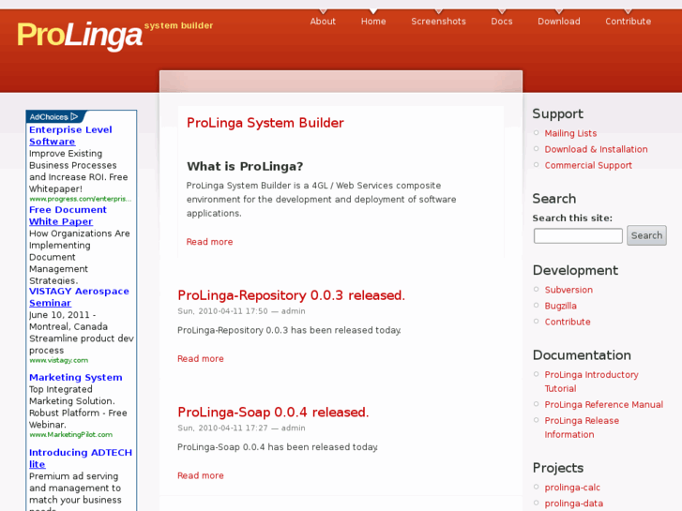The width and height of the screenshot is (682, 511).
Task: Open Contribute link under Development
Action: [568, 323]
